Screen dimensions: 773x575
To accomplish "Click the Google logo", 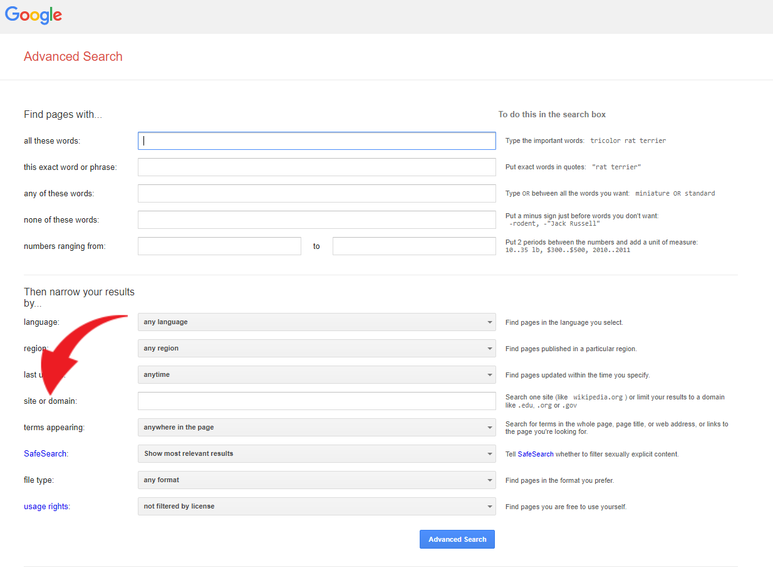I will pos(34,15).
